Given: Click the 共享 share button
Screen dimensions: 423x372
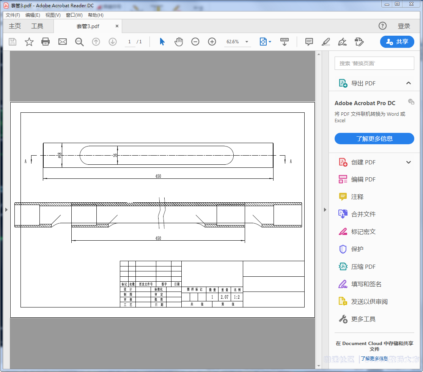Looking at the screenshot, I should point(397,42).
